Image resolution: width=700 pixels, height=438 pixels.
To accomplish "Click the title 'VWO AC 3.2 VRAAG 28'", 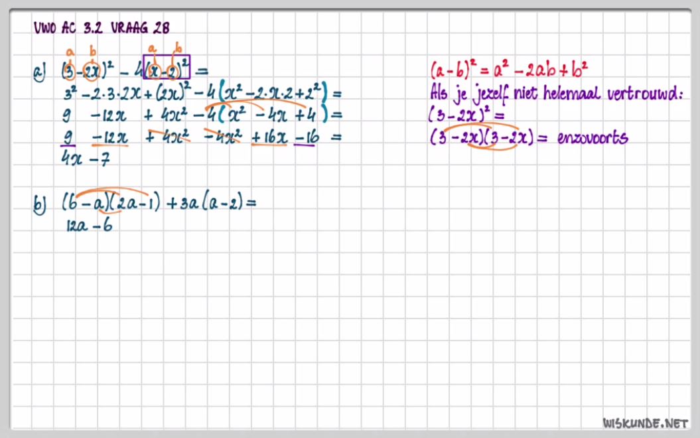I will [x=102, y=27].
